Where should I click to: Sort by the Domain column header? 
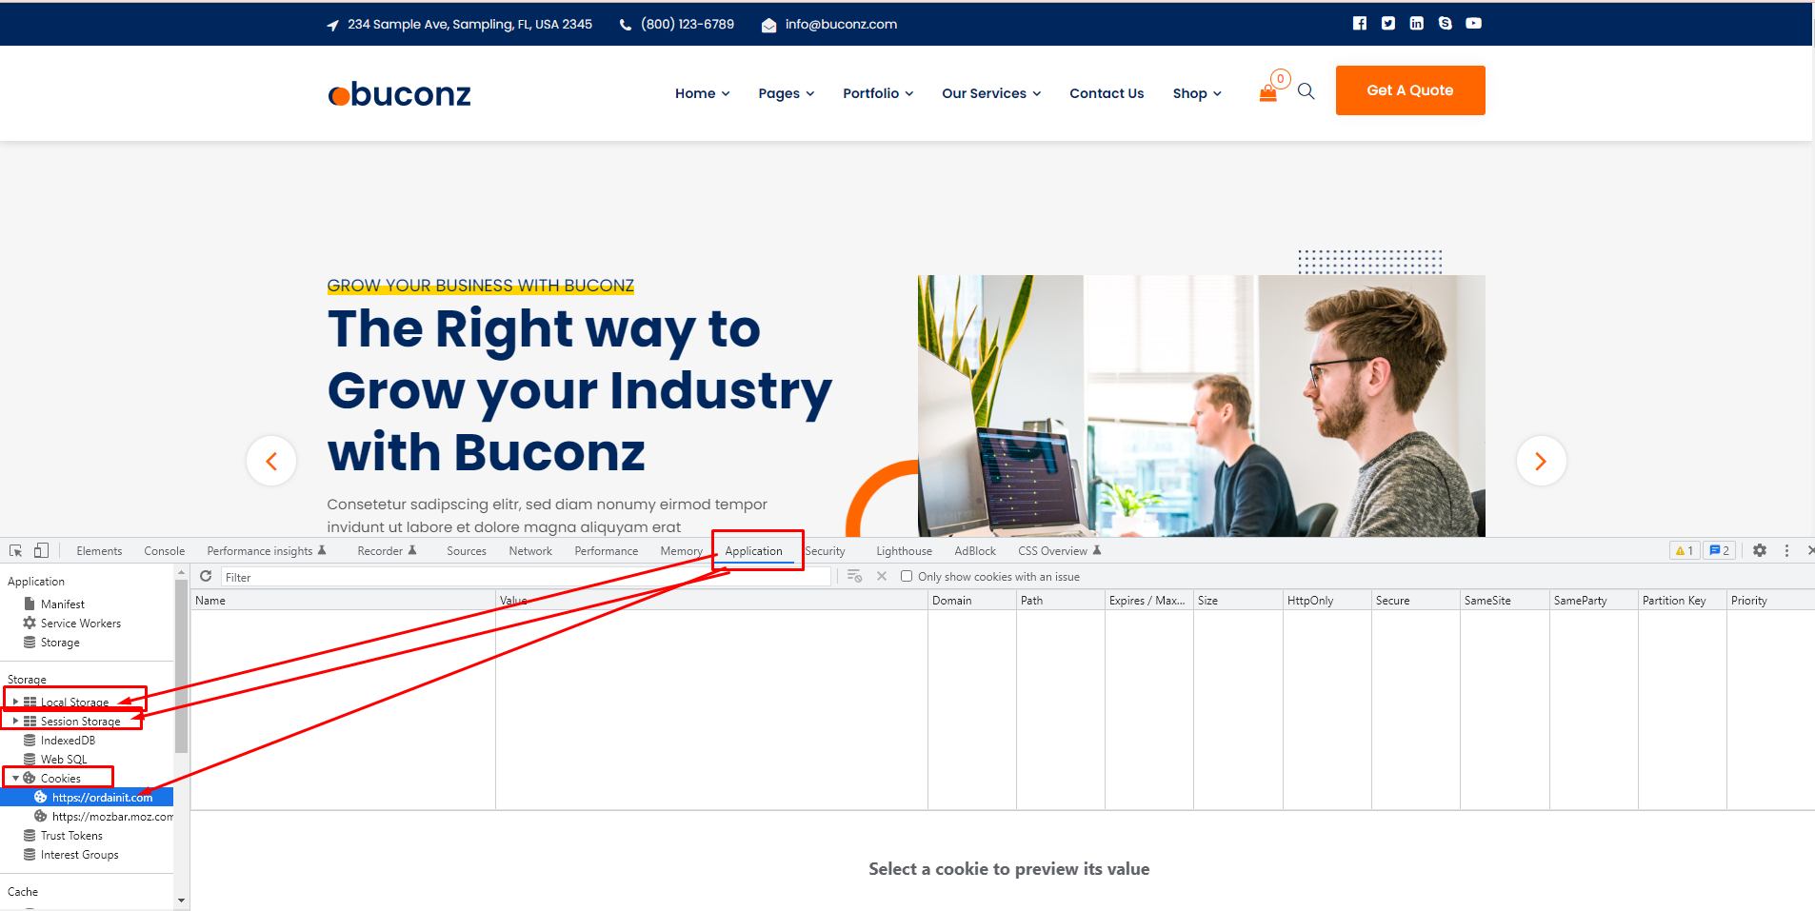(x=971, y=601)
